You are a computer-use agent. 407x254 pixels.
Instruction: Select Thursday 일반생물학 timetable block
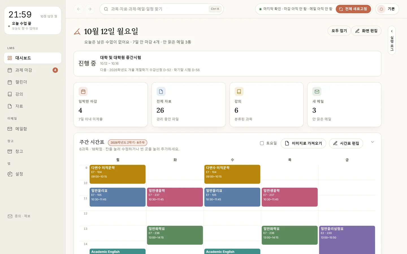pos(290,197)
